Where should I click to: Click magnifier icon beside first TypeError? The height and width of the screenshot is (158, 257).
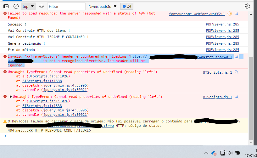point(236,72)
